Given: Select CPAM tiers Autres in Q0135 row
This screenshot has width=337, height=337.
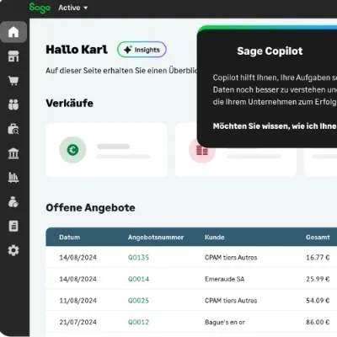Looking at the screenshot, I should click(231, 258).
